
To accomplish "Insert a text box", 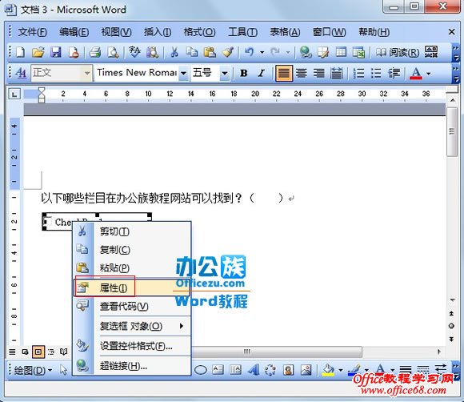I will point(218,369).
